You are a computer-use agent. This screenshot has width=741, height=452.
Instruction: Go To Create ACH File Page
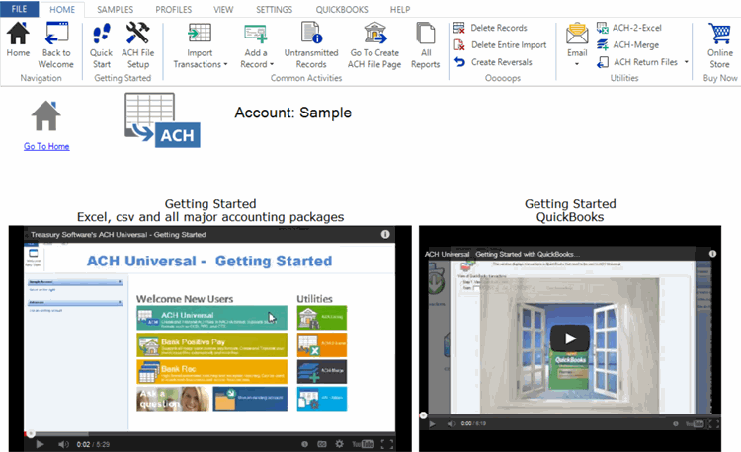(x=374, y=45)
